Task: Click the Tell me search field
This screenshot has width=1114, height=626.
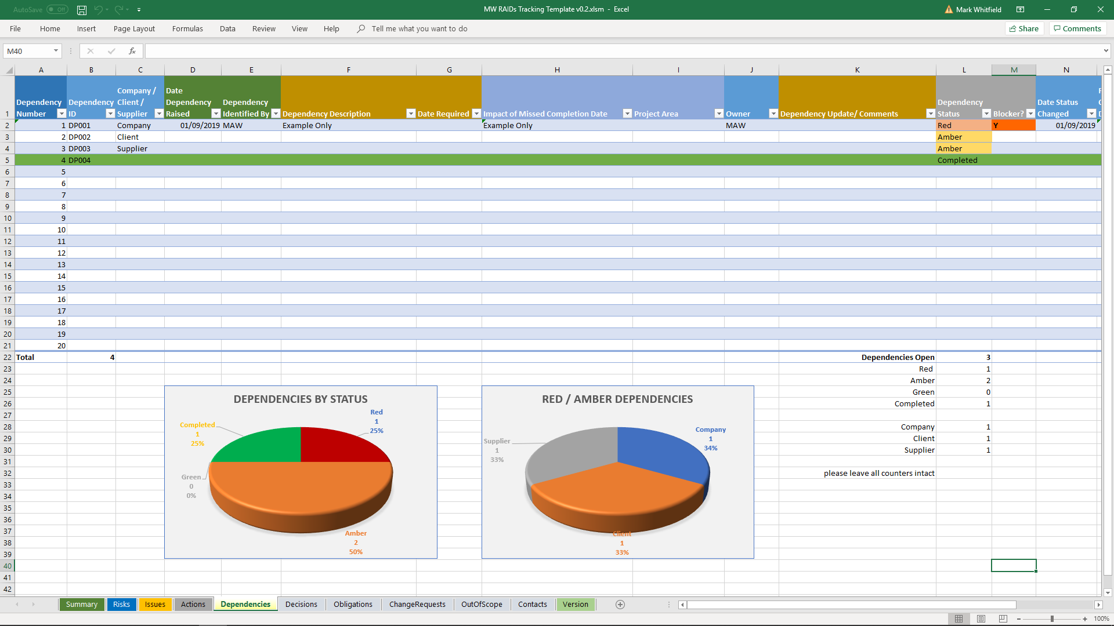Action: [x=419, y=28]
